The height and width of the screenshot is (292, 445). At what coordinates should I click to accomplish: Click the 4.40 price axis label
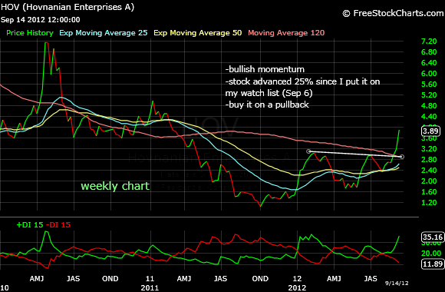point(429,117)
